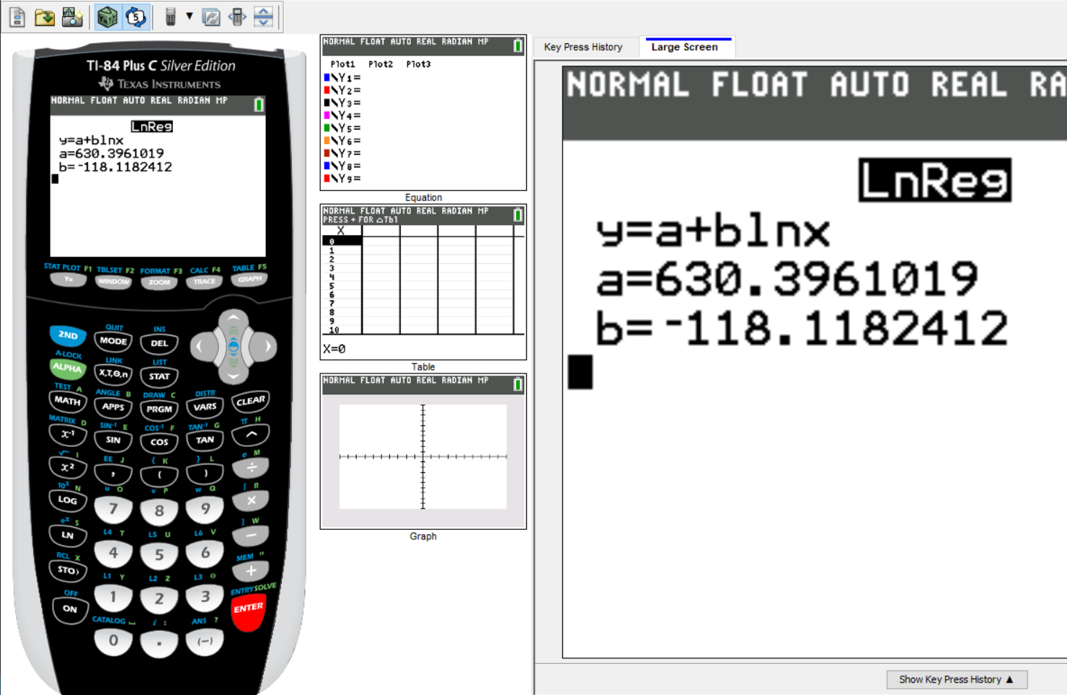Click the x-squared key

tap(68, 467)
